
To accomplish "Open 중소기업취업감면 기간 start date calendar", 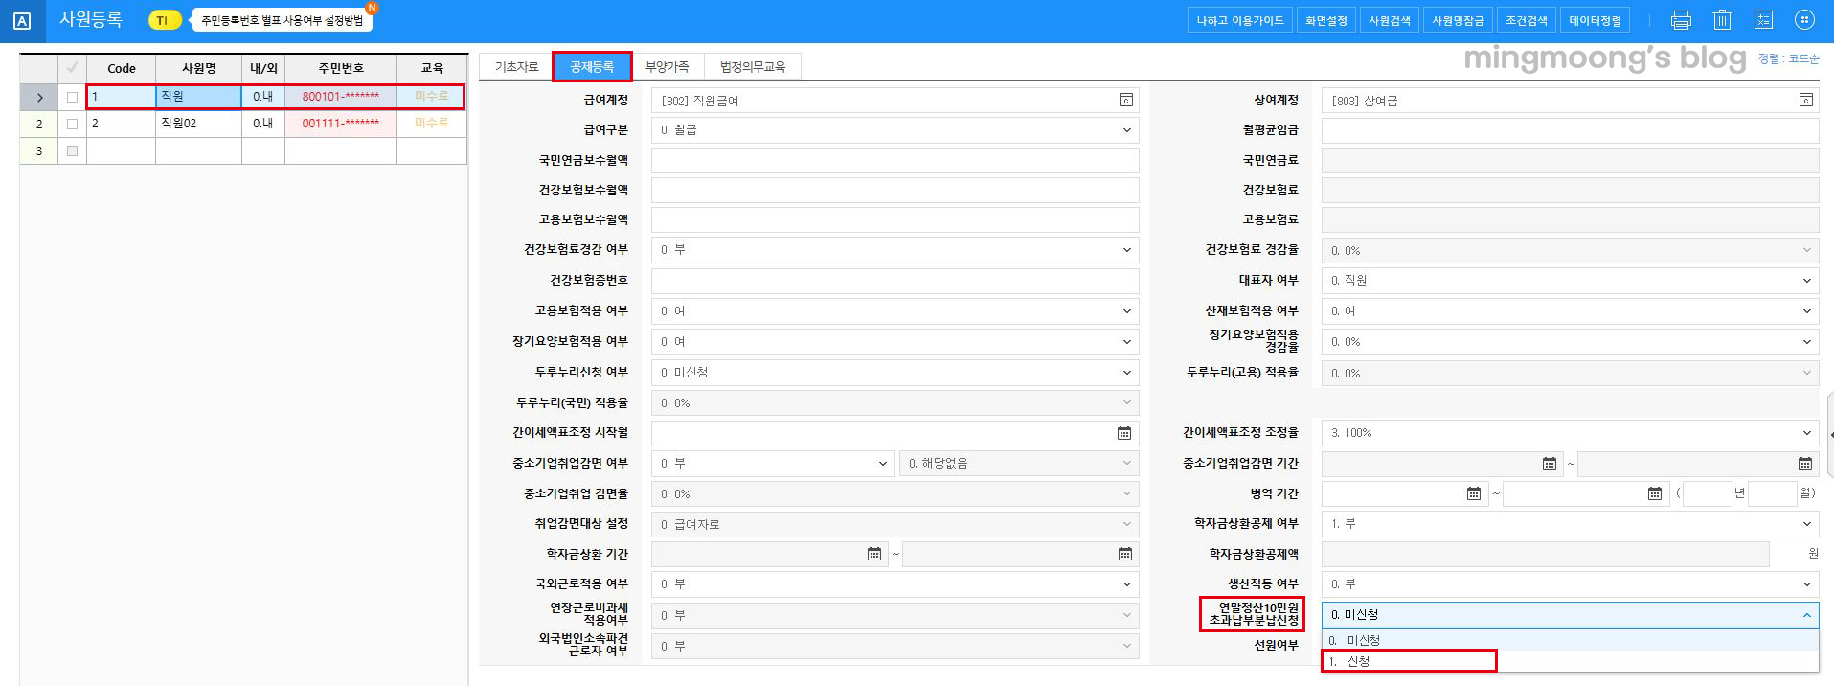I will [x=1550, y=464].
